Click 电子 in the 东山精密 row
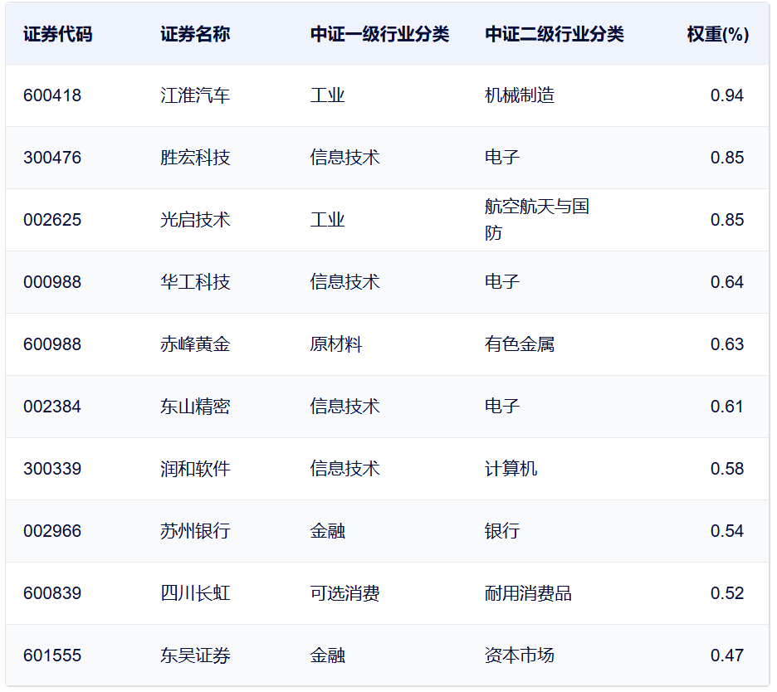Screen dimensions: 777x692 coord(502,407)
